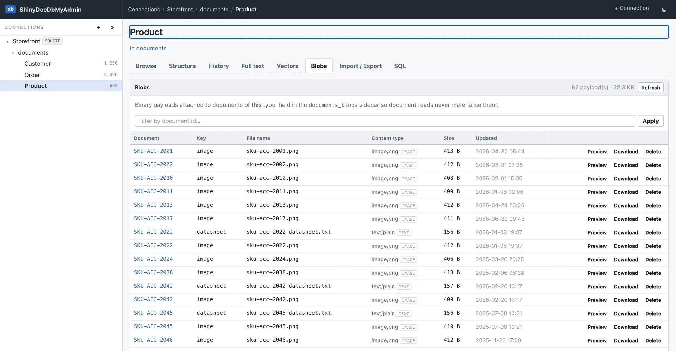Follow the documents link under title
The image size is (676, 351).
[x=151, y=49]
